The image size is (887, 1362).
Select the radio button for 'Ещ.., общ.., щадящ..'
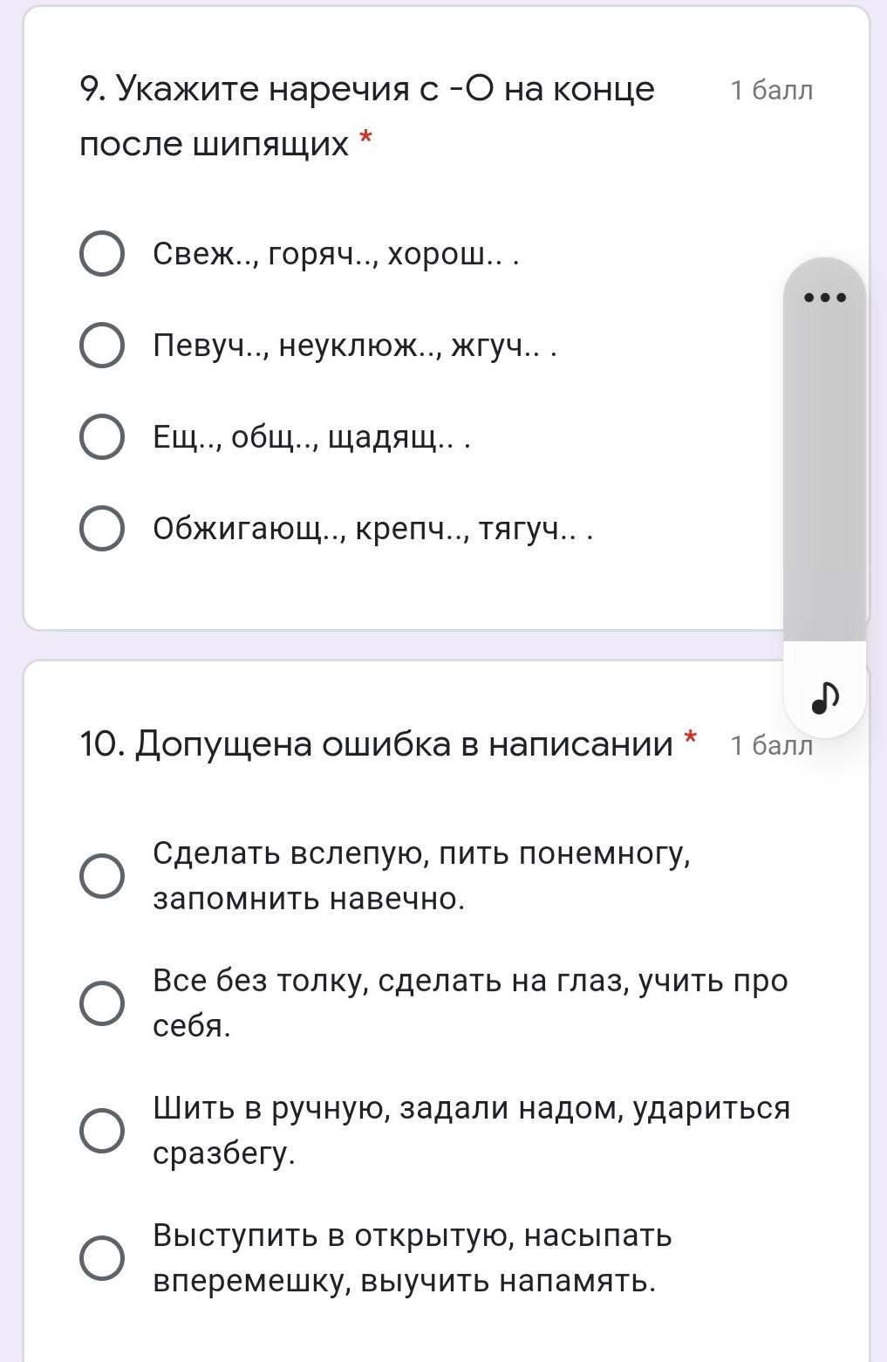[x=102, y=437]
